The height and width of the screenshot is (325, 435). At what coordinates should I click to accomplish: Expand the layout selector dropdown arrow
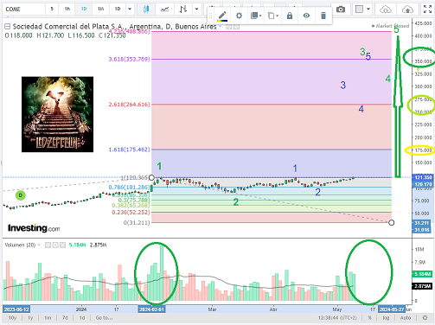pos(368,9)
